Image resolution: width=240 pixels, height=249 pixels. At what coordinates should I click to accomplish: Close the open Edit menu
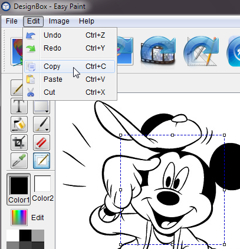tap(33, 21)
